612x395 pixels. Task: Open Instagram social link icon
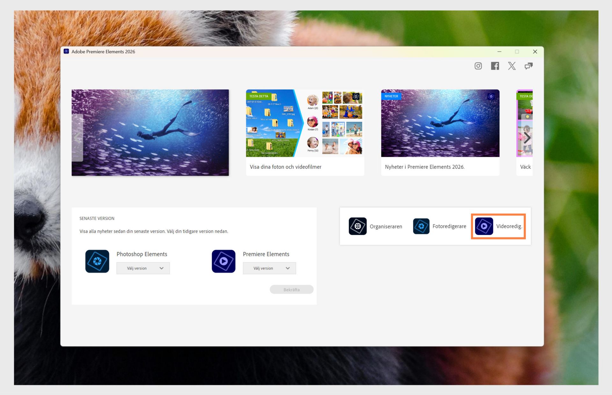click(478, 66)
